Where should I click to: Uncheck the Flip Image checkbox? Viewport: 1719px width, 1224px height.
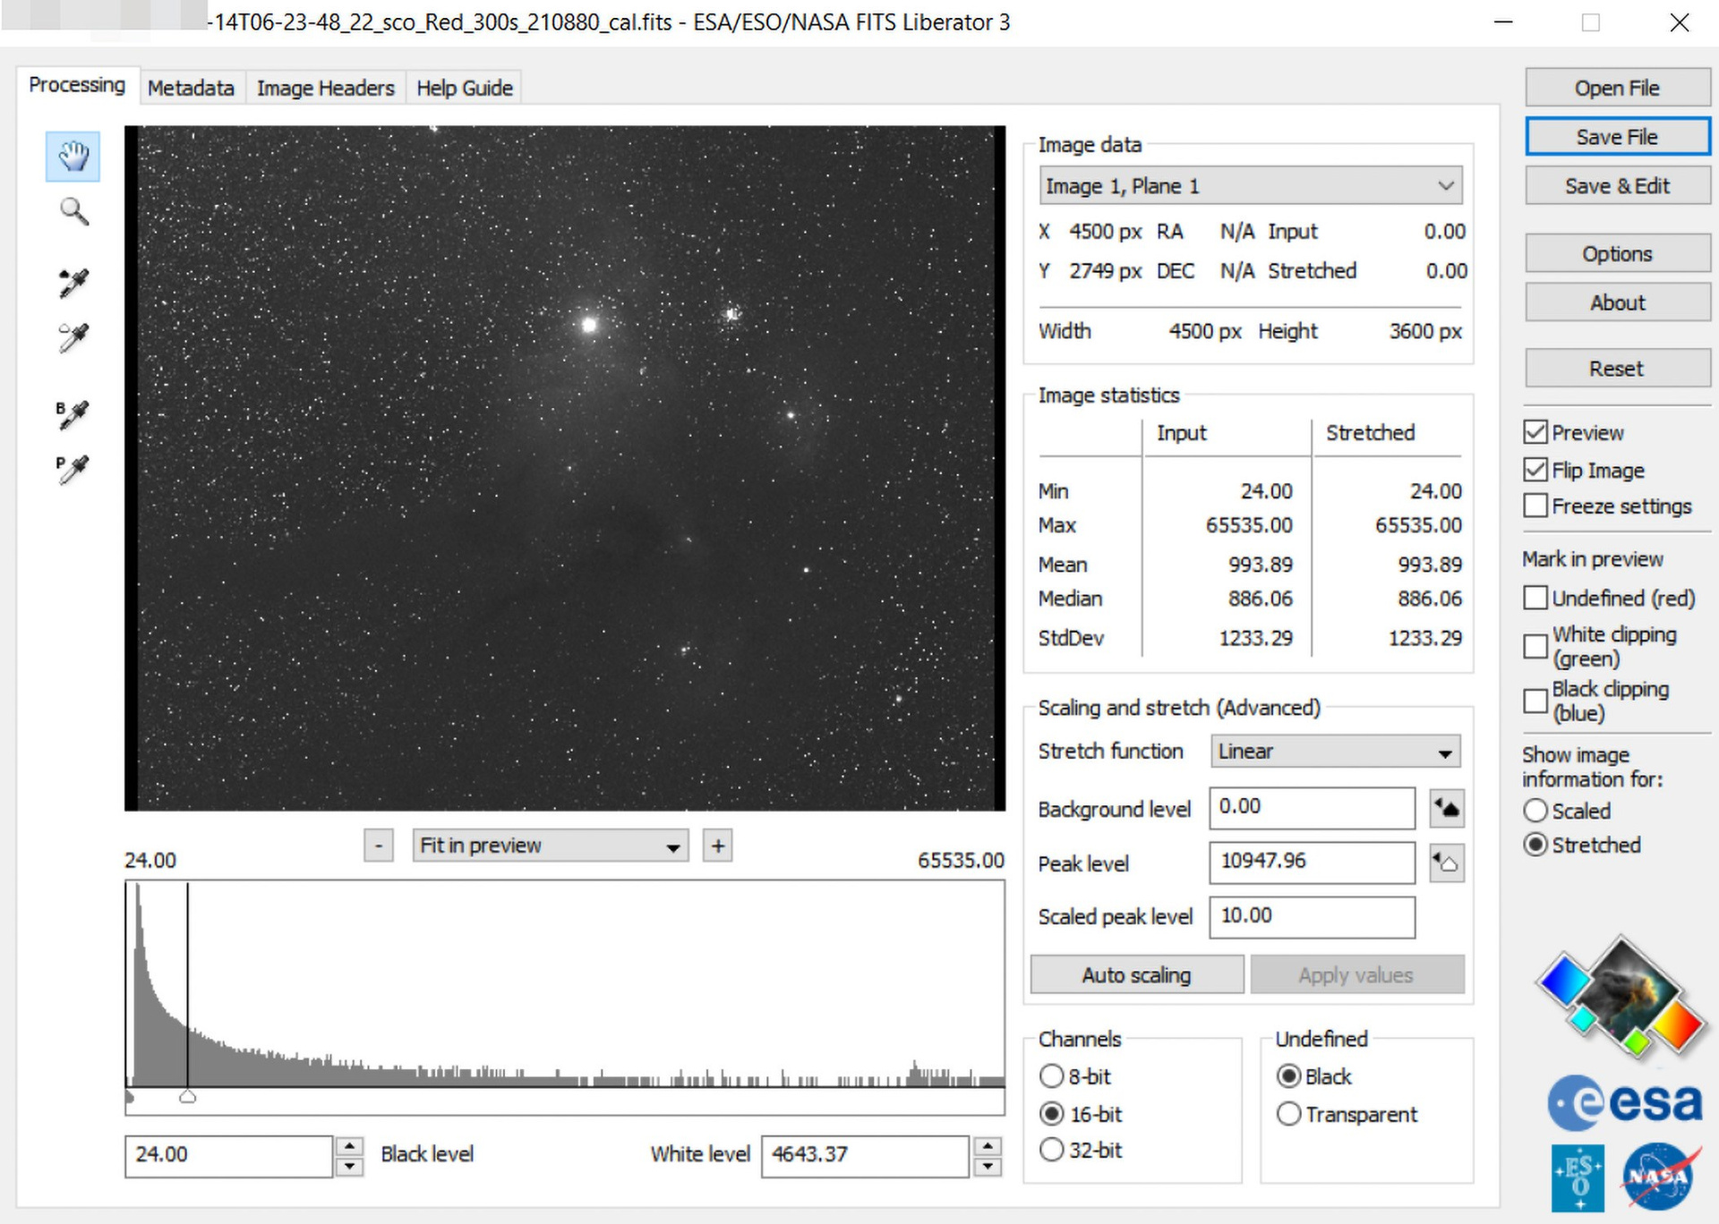[1535, 470]
